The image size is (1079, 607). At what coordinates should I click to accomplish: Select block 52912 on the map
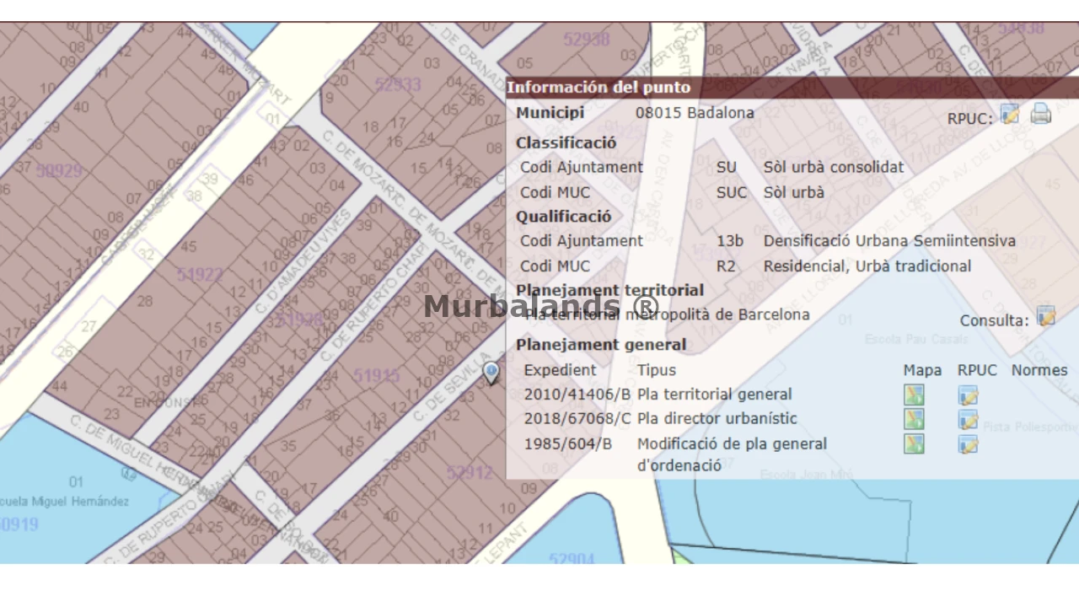click(470, 473)
